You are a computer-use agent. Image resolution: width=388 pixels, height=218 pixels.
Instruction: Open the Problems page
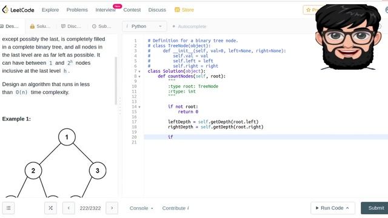[x=77, y=10]
